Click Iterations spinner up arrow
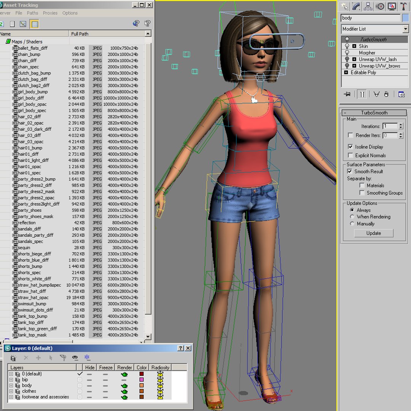The height and width of the screenshot is (411, 411). [401, 124]
